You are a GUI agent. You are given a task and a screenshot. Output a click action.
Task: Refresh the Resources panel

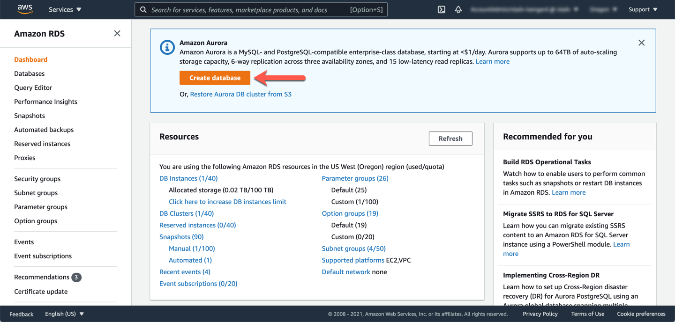click(450, 138)
